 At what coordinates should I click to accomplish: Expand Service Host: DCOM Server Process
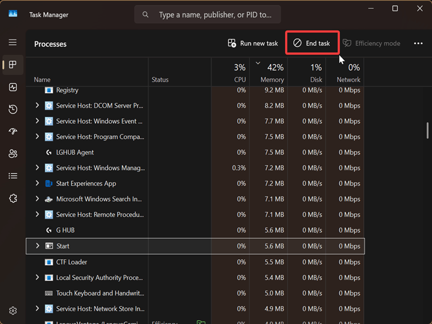(37, 105)
